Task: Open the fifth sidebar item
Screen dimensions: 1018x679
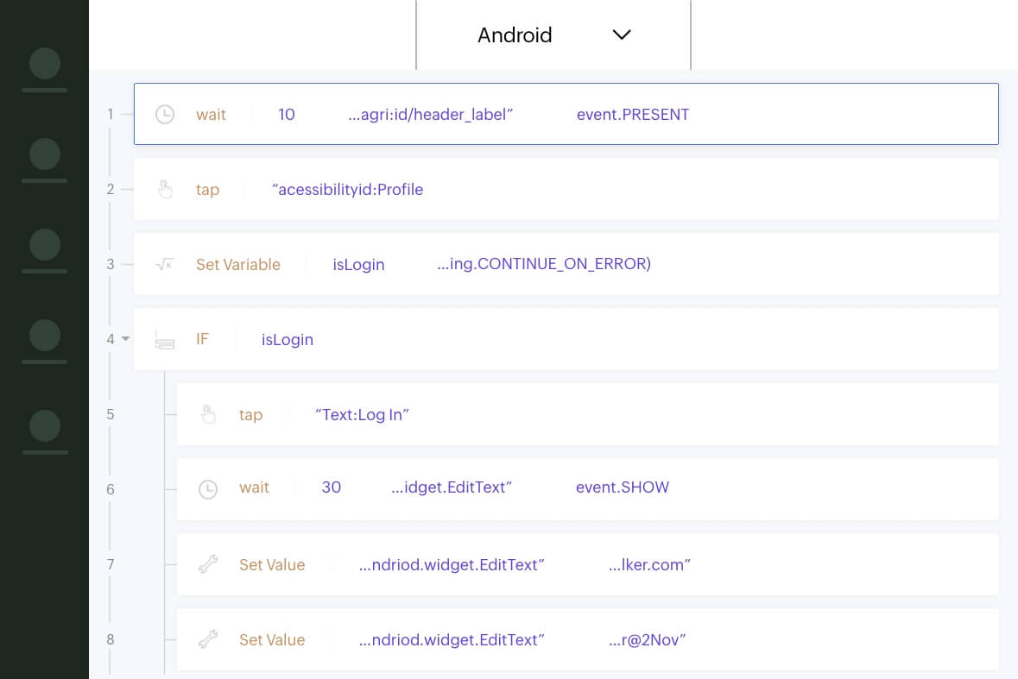Action: 44,431
